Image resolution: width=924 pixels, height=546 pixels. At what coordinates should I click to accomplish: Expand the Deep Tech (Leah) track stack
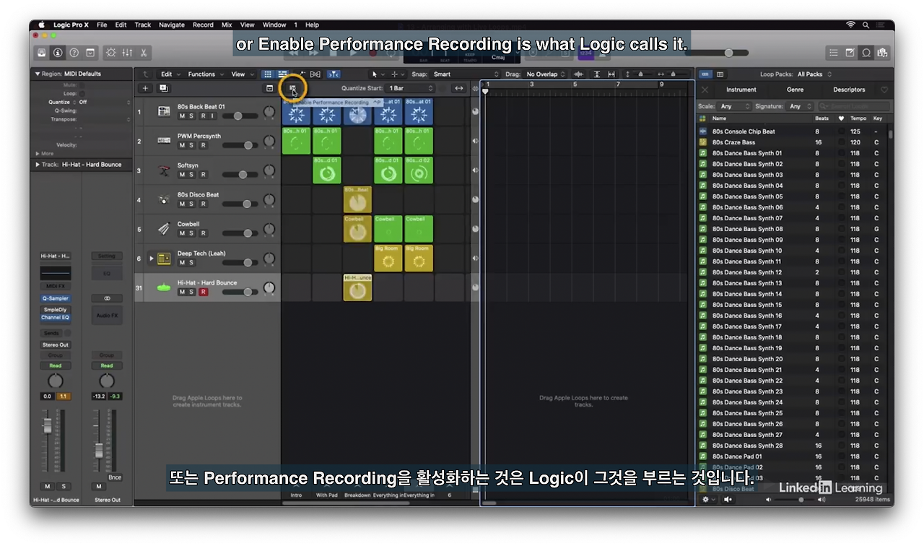click(x=152, y=258)
